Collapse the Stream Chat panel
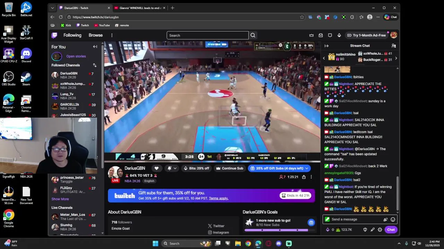Image resolution: width=444 pixels, height=249 pixels. [326, 46]
